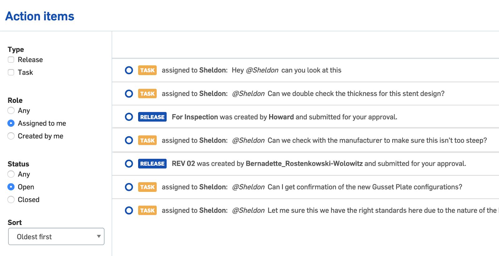The image size is (499, 256).
Task: Click the RELEASE badge on the For Inspection row
Action: pos(152,117)
